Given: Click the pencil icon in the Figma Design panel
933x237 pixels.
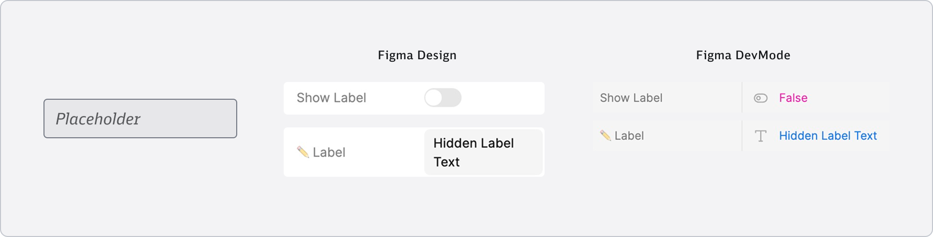Looking at the screenshot, I should 302,152.
